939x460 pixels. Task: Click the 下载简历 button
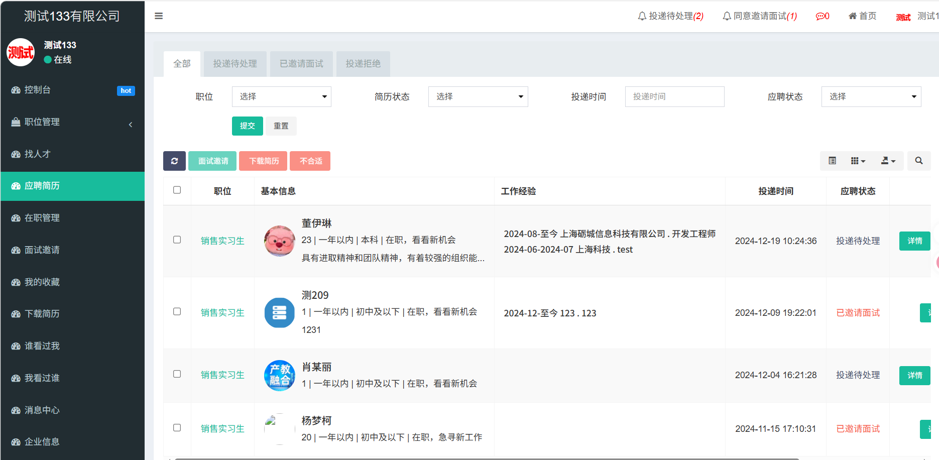pyautogui.click(x=263, y=161)
